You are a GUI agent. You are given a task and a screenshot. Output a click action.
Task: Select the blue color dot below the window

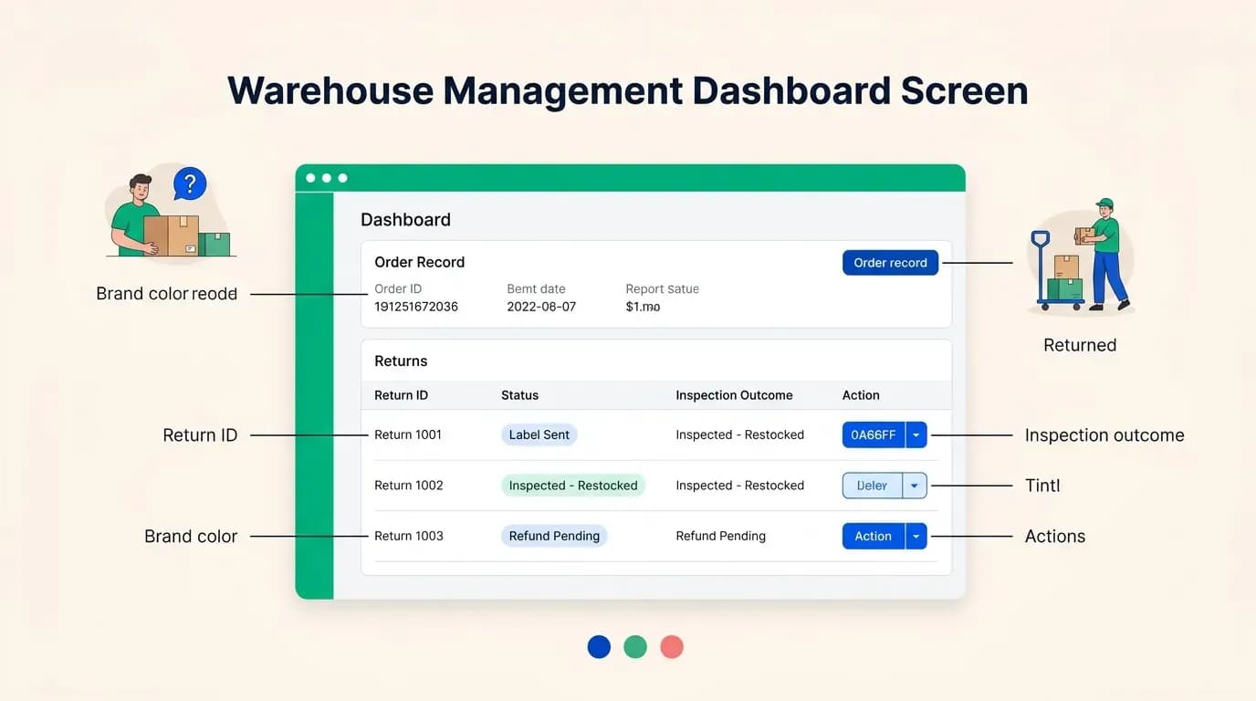point(599,647)
